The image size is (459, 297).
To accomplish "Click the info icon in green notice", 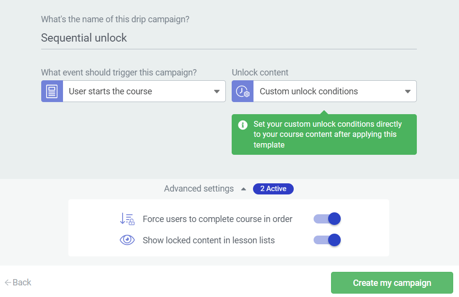I will [x=243, y=125].
